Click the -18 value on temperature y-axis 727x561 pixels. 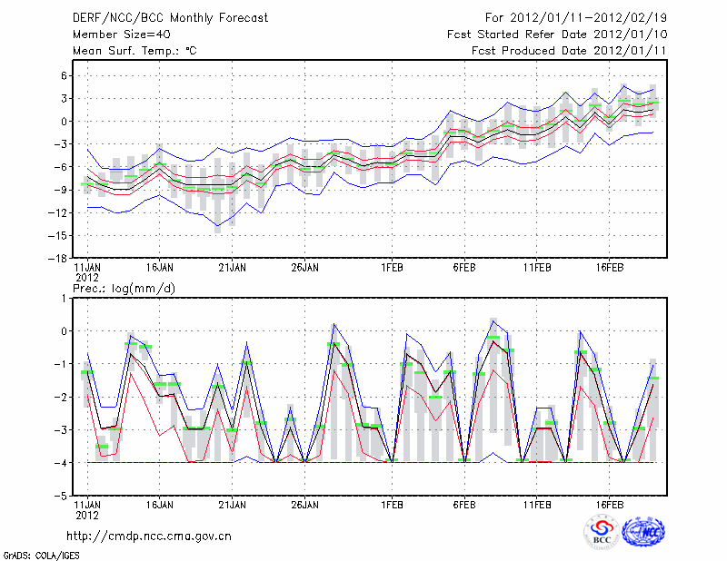pyautogui.click(x=56, y=259)
